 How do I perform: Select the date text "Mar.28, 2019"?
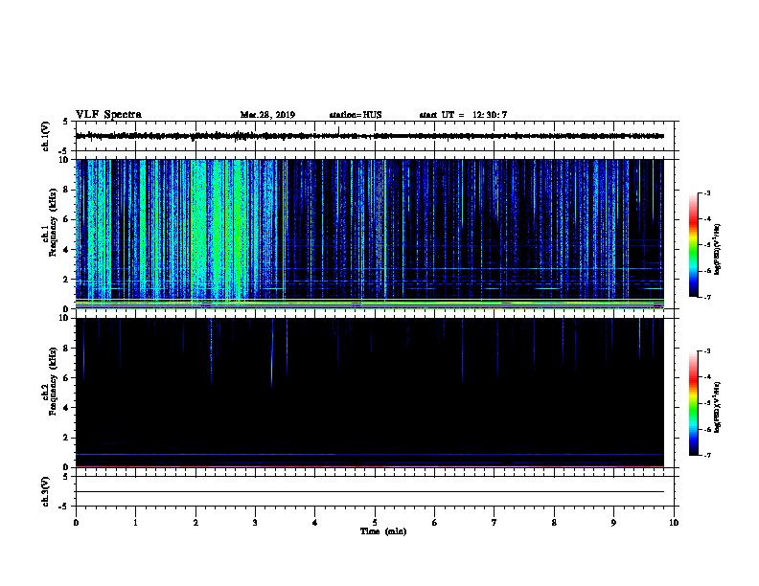pos(267,115)
